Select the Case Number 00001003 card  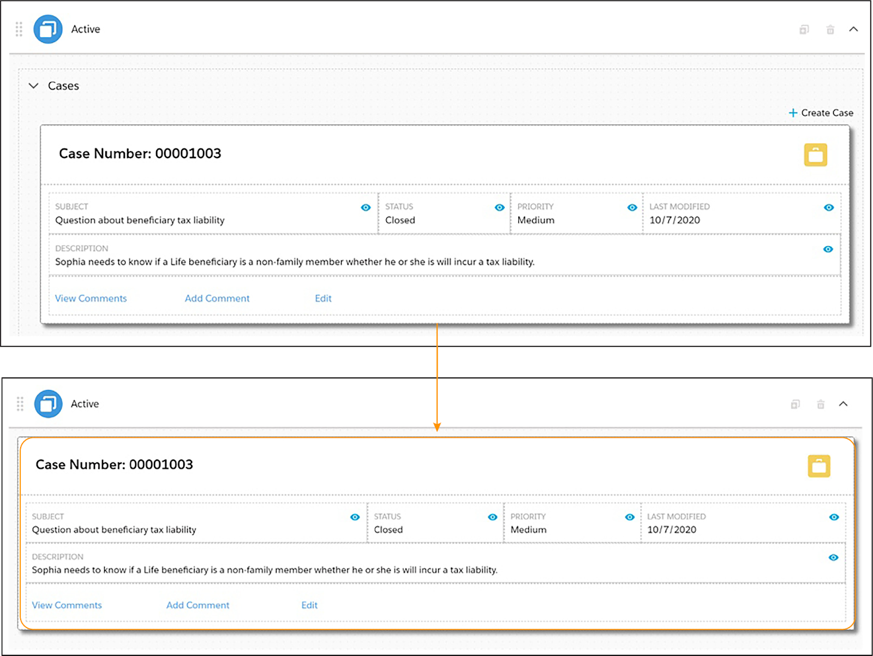click(x=140, y=153)
